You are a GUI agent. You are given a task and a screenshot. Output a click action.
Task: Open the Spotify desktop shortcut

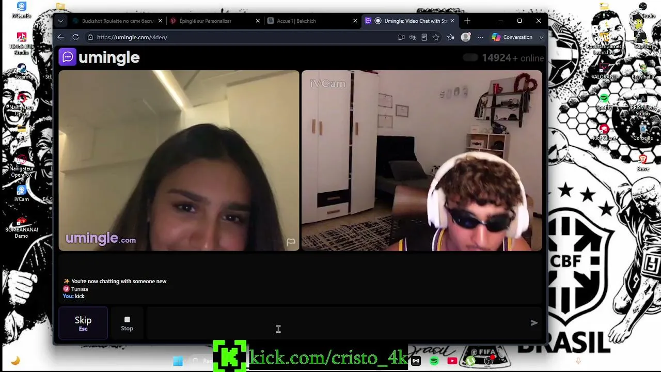[x=604, y=102]
